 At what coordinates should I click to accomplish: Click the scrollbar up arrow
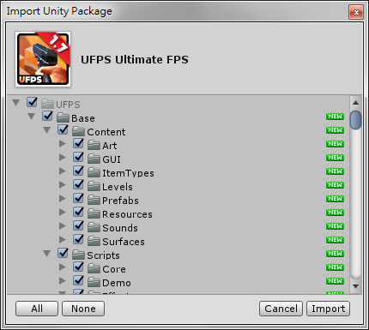click(x=355, y=103)
